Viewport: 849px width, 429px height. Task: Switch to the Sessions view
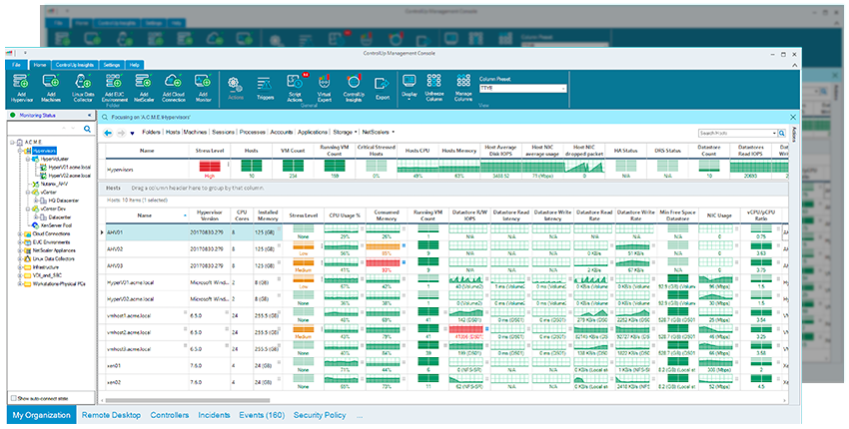(x=223, y=132)
